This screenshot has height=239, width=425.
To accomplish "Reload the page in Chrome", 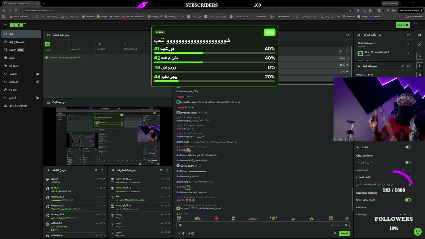I will [16, 10].
